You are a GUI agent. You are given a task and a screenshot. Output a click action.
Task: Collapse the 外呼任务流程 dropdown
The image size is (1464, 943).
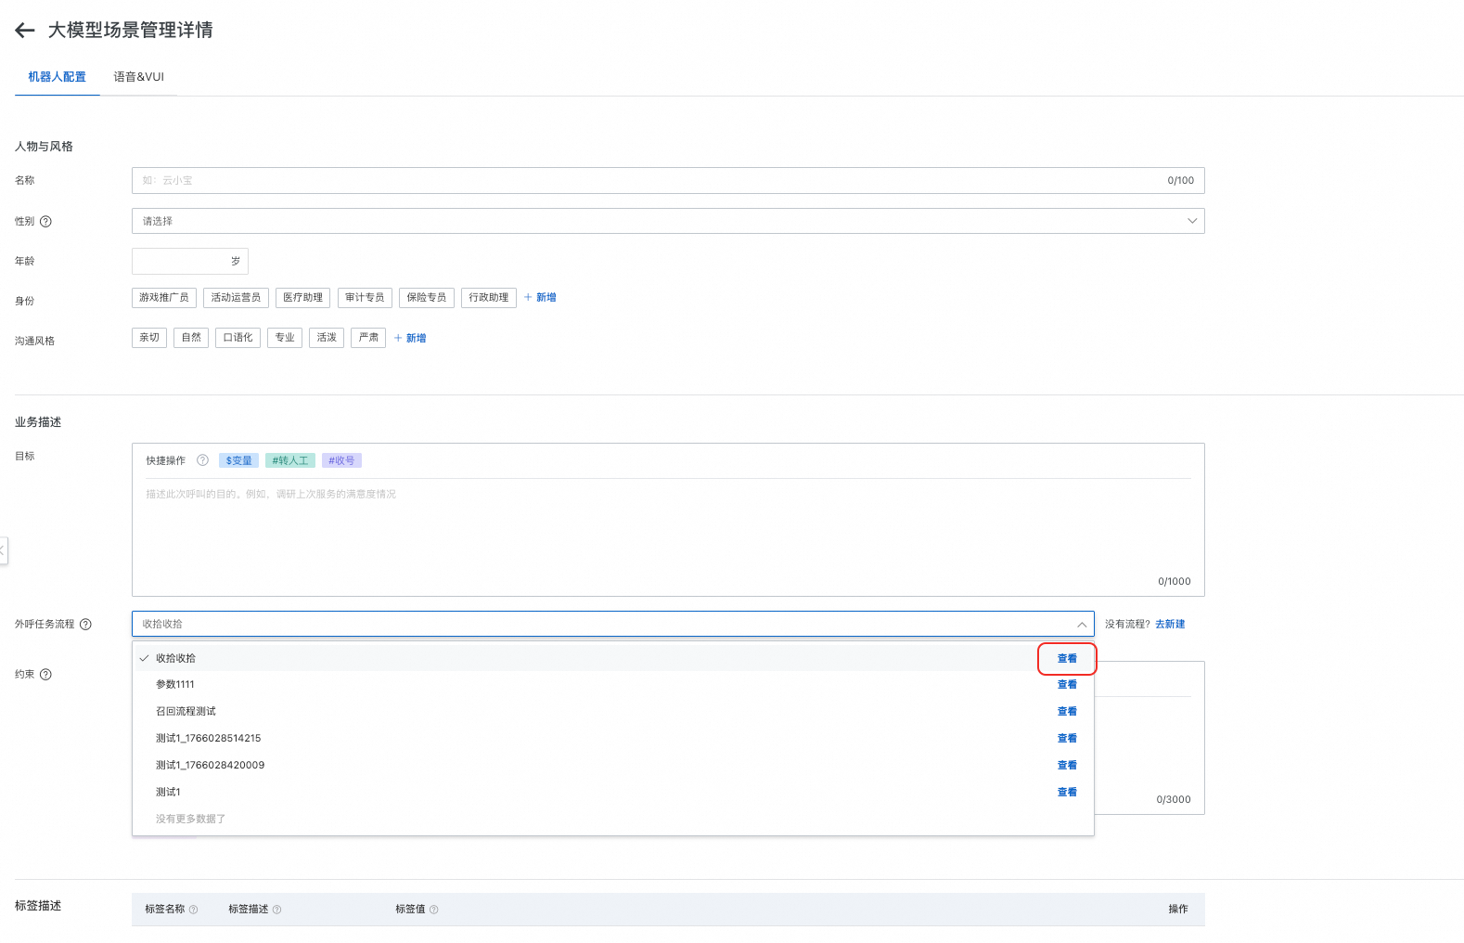(x=1082, y=625)
